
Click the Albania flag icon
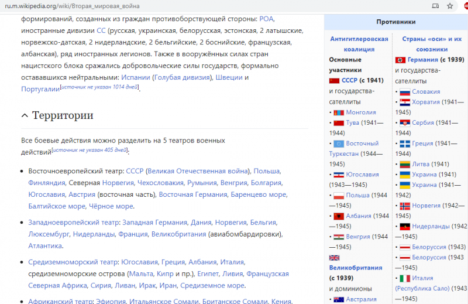pos(338,216)
